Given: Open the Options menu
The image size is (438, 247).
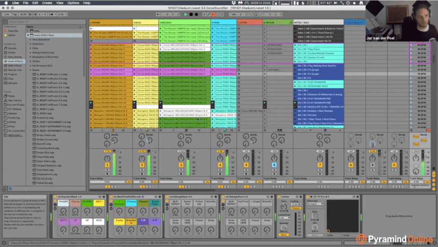Looking at the screenshot, I should 73,2.
